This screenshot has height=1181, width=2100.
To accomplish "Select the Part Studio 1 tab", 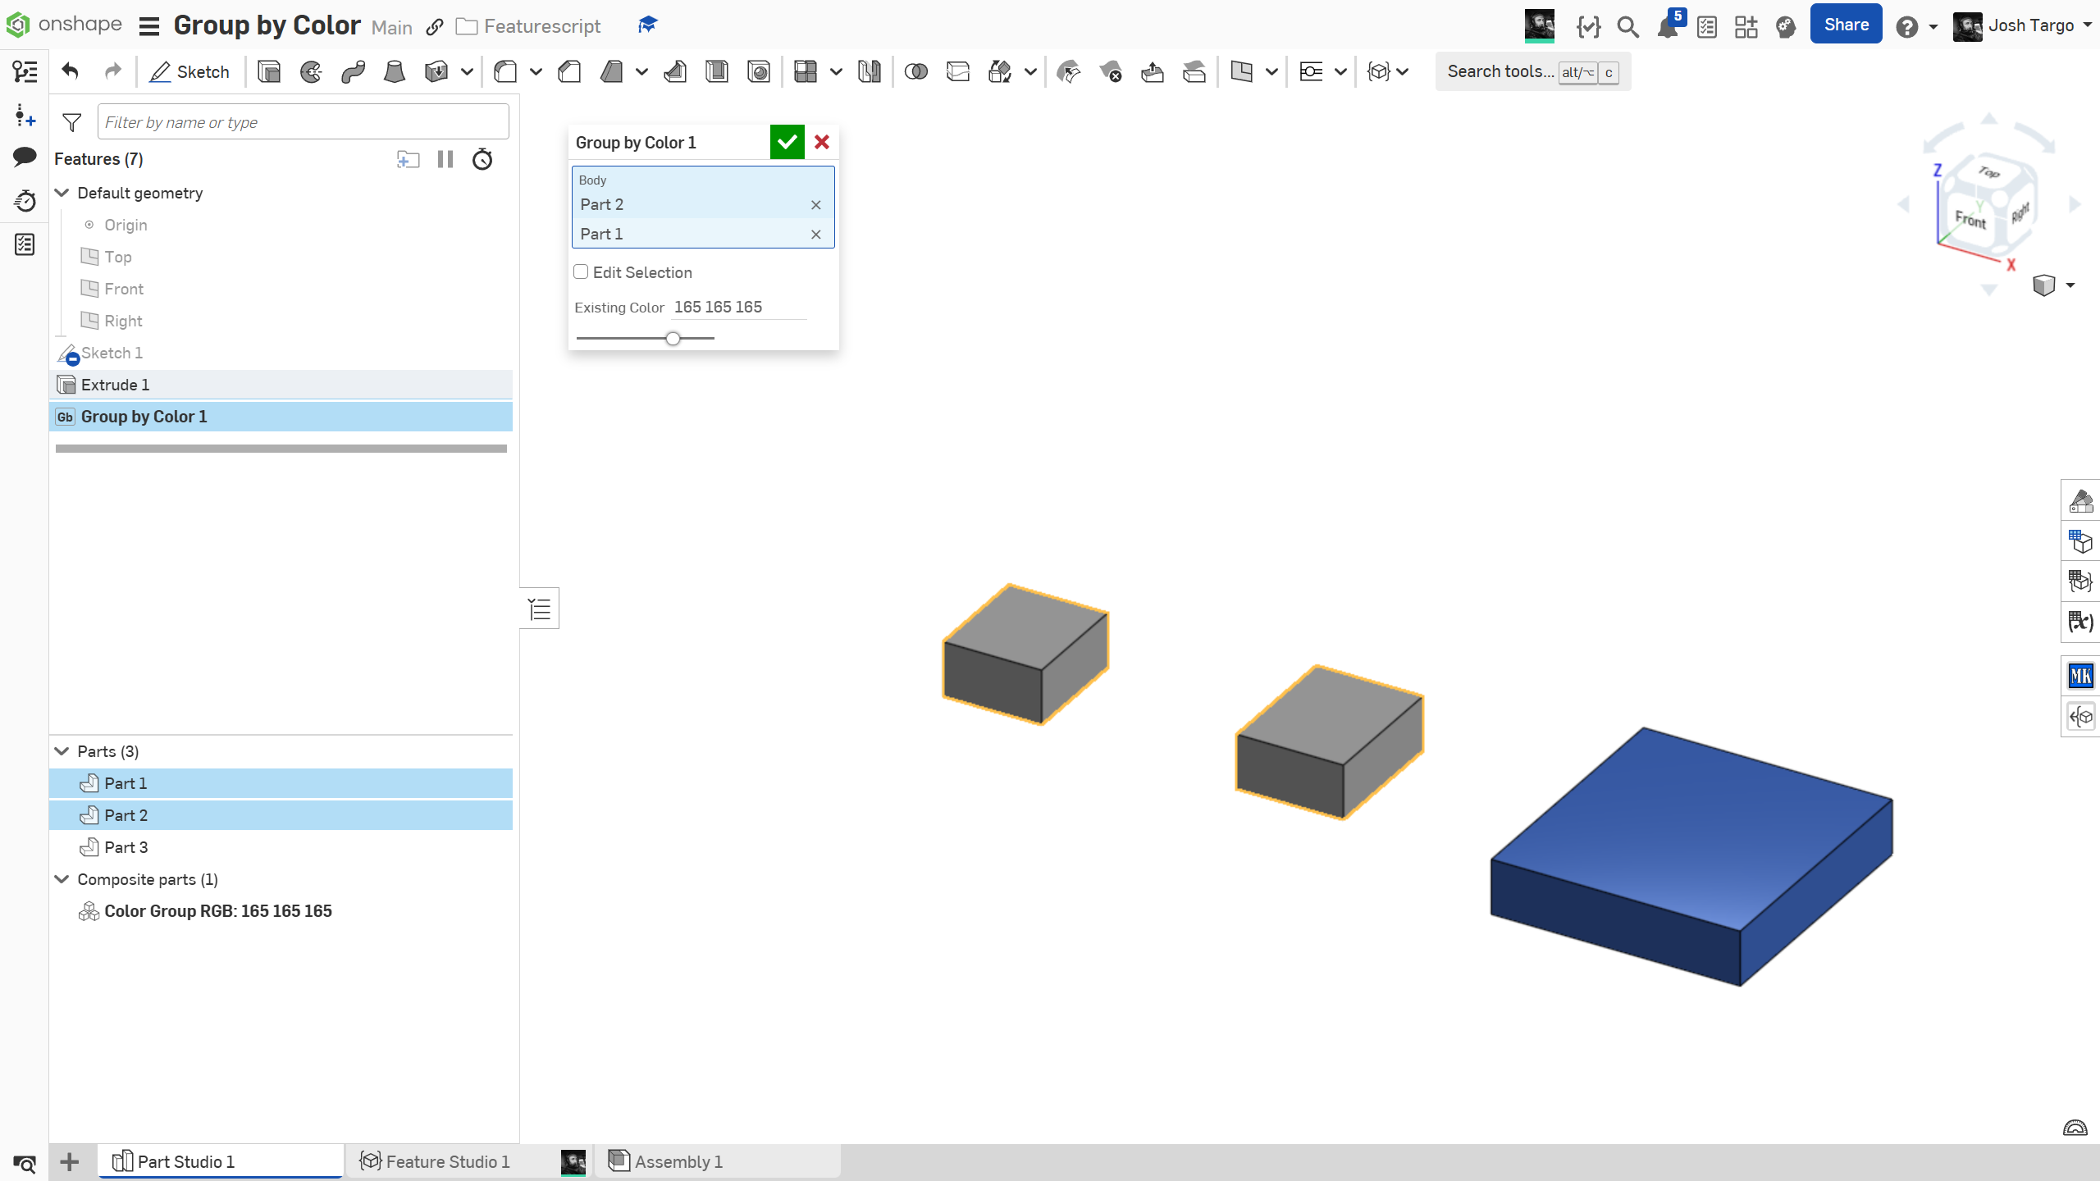I will click(x=220, y=1161).
